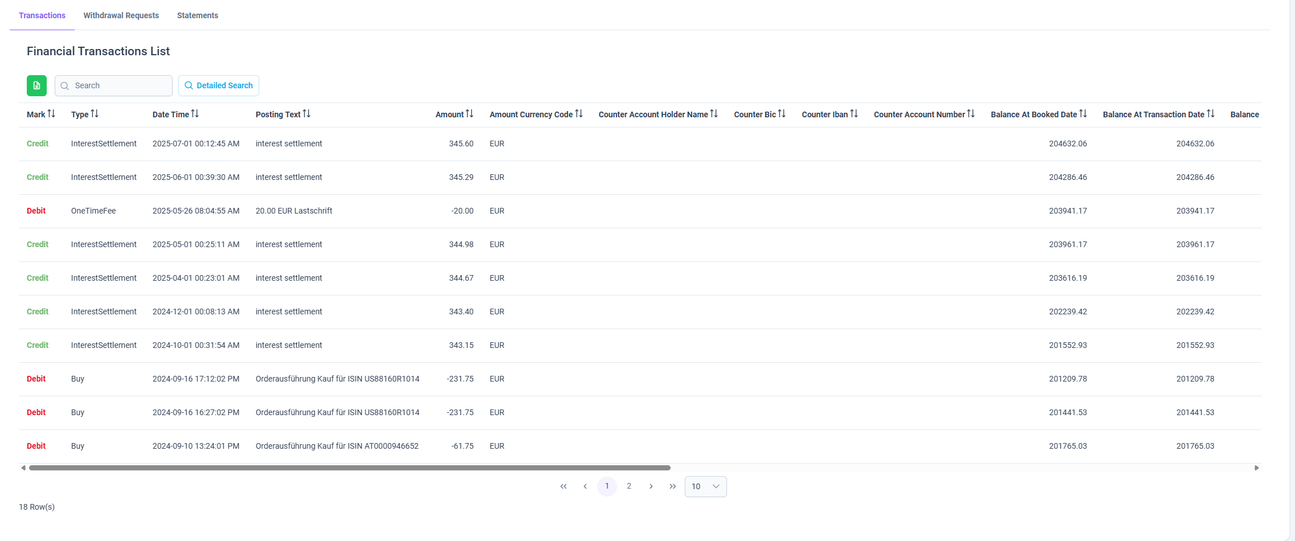1295x541 pixels.
Task: Jump to last page of results
Action: pyautogui.click(x=673, y=486)
